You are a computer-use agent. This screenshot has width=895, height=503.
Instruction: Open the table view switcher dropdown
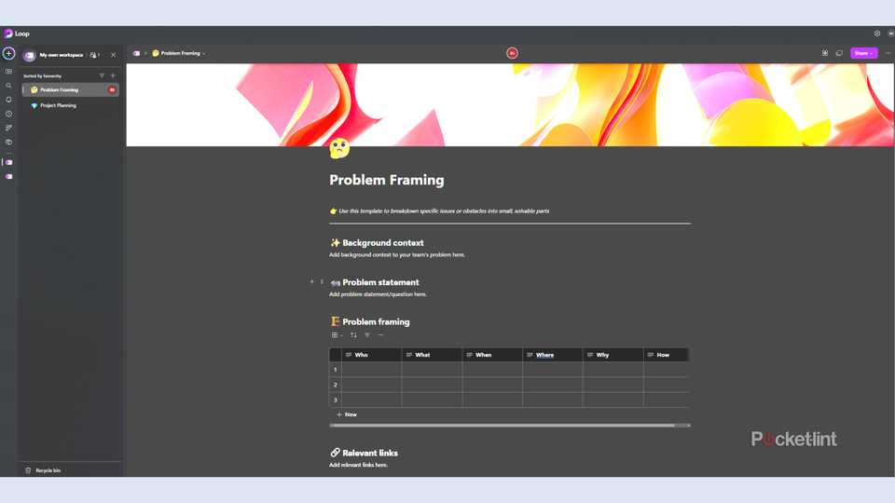coord(337,335)
